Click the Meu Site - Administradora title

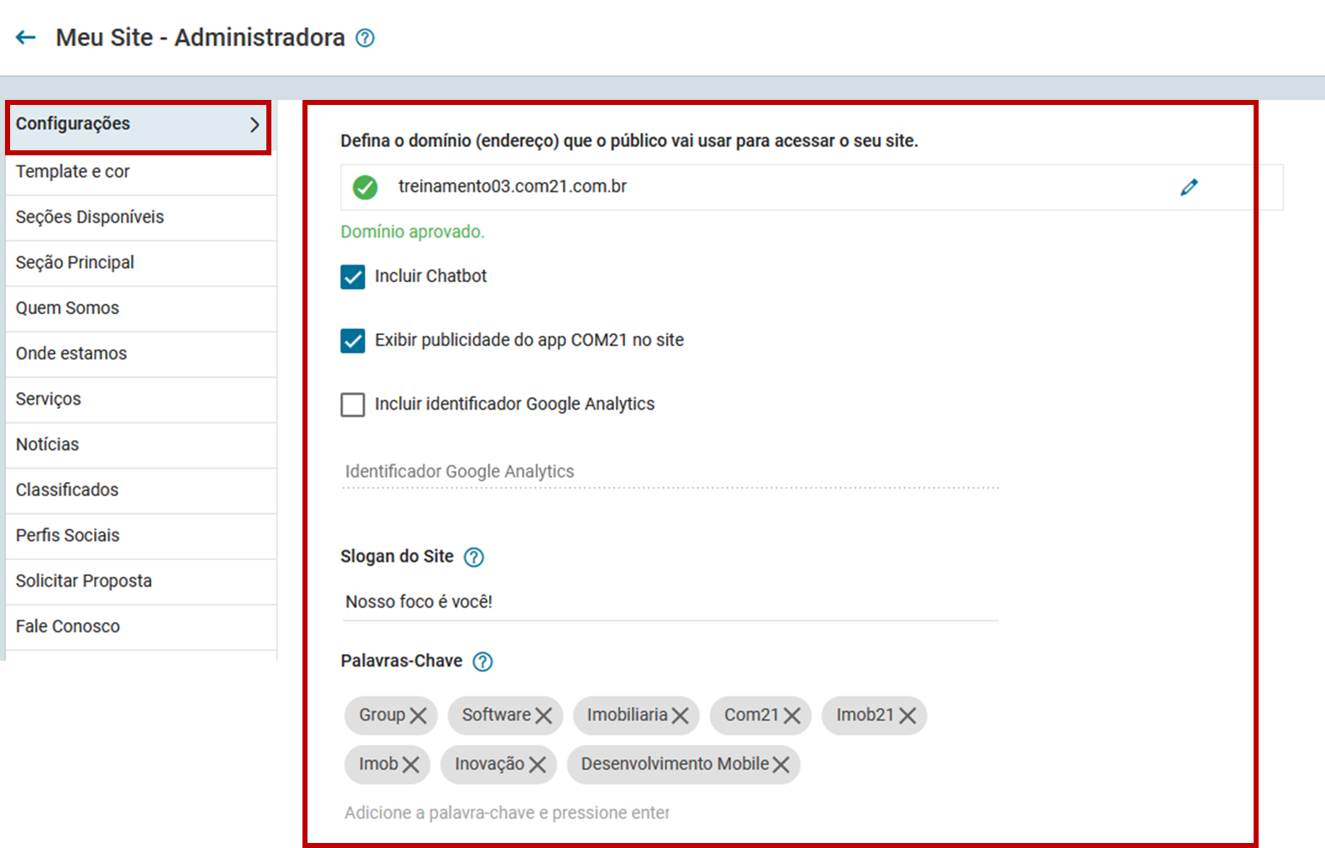coord(200,38)
